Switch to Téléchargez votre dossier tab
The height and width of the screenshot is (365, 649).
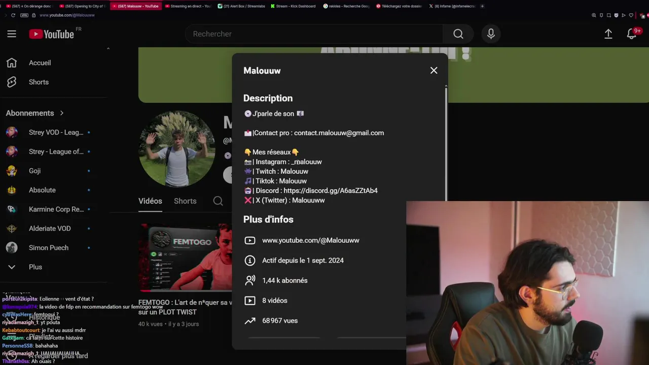pos(399,6)
